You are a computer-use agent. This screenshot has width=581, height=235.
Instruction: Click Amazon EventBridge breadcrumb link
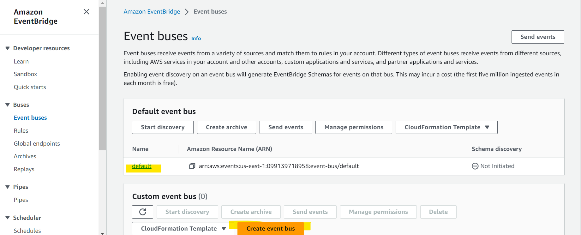coord(152,12)
